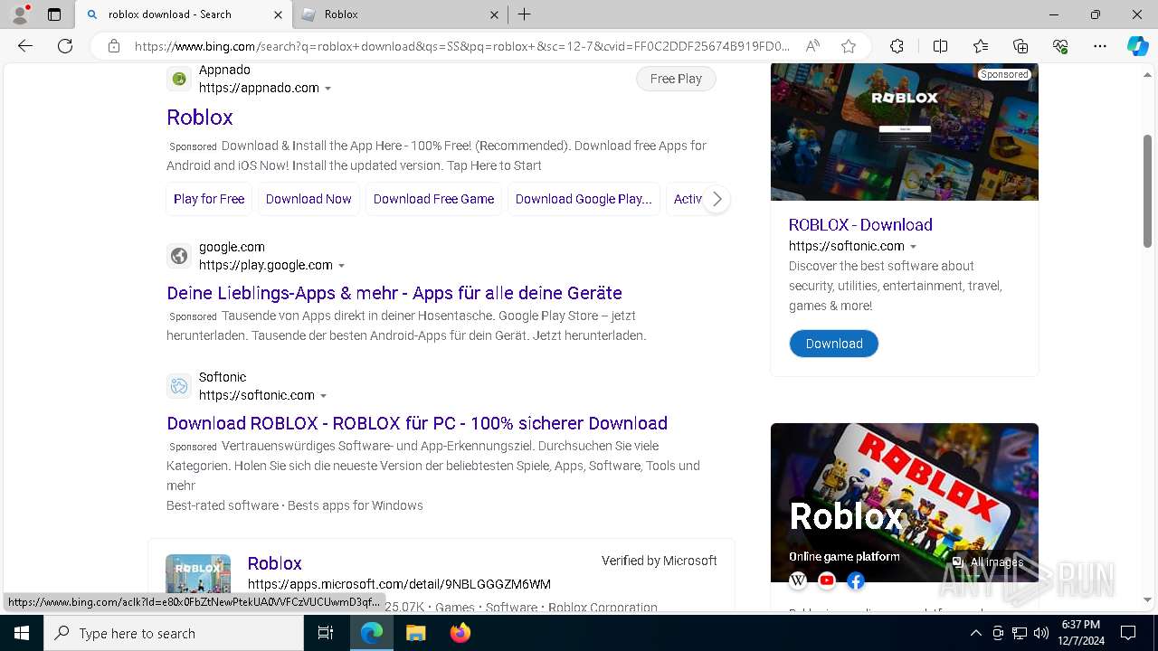
Task: Click the Sponsored Roblox ad image
Action: (905, 132)
